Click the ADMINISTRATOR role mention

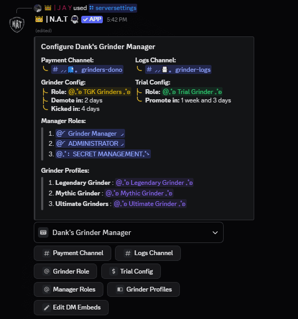click(90, 144)
